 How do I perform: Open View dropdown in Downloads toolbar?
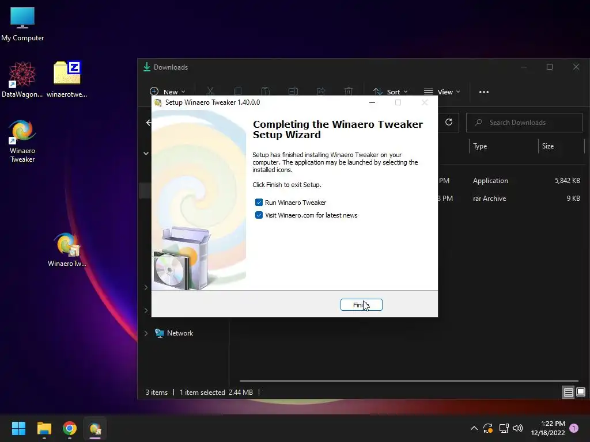(x=442, y=92)
